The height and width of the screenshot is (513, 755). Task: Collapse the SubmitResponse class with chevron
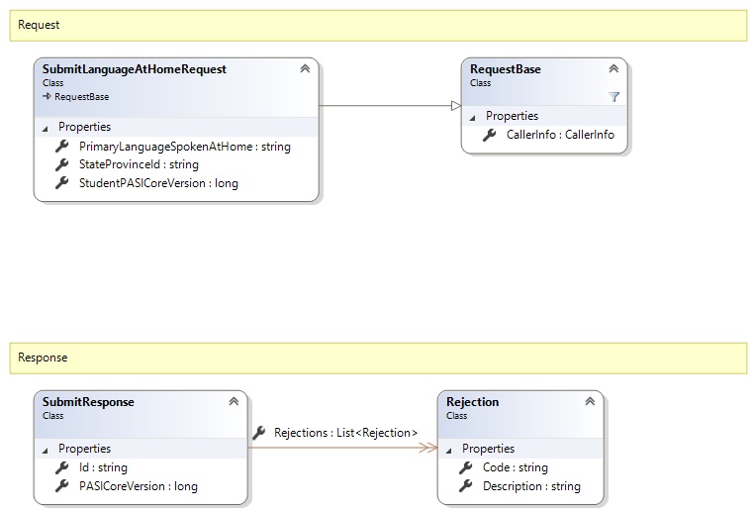click(234, 402)
